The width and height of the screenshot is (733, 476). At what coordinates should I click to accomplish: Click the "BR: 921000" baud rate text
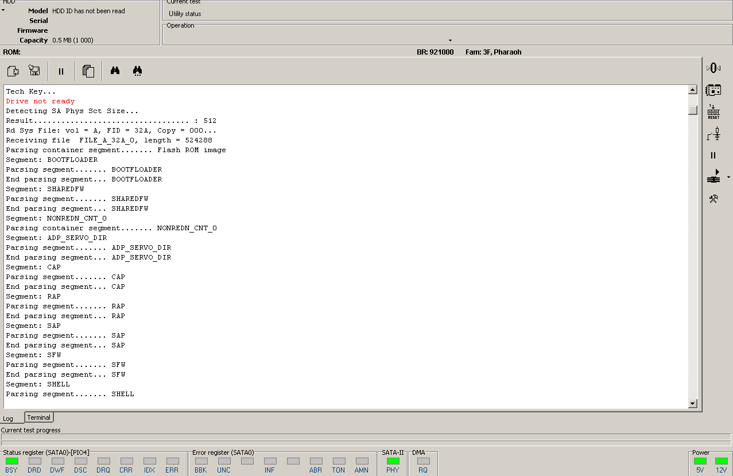[x=435, y=52]
